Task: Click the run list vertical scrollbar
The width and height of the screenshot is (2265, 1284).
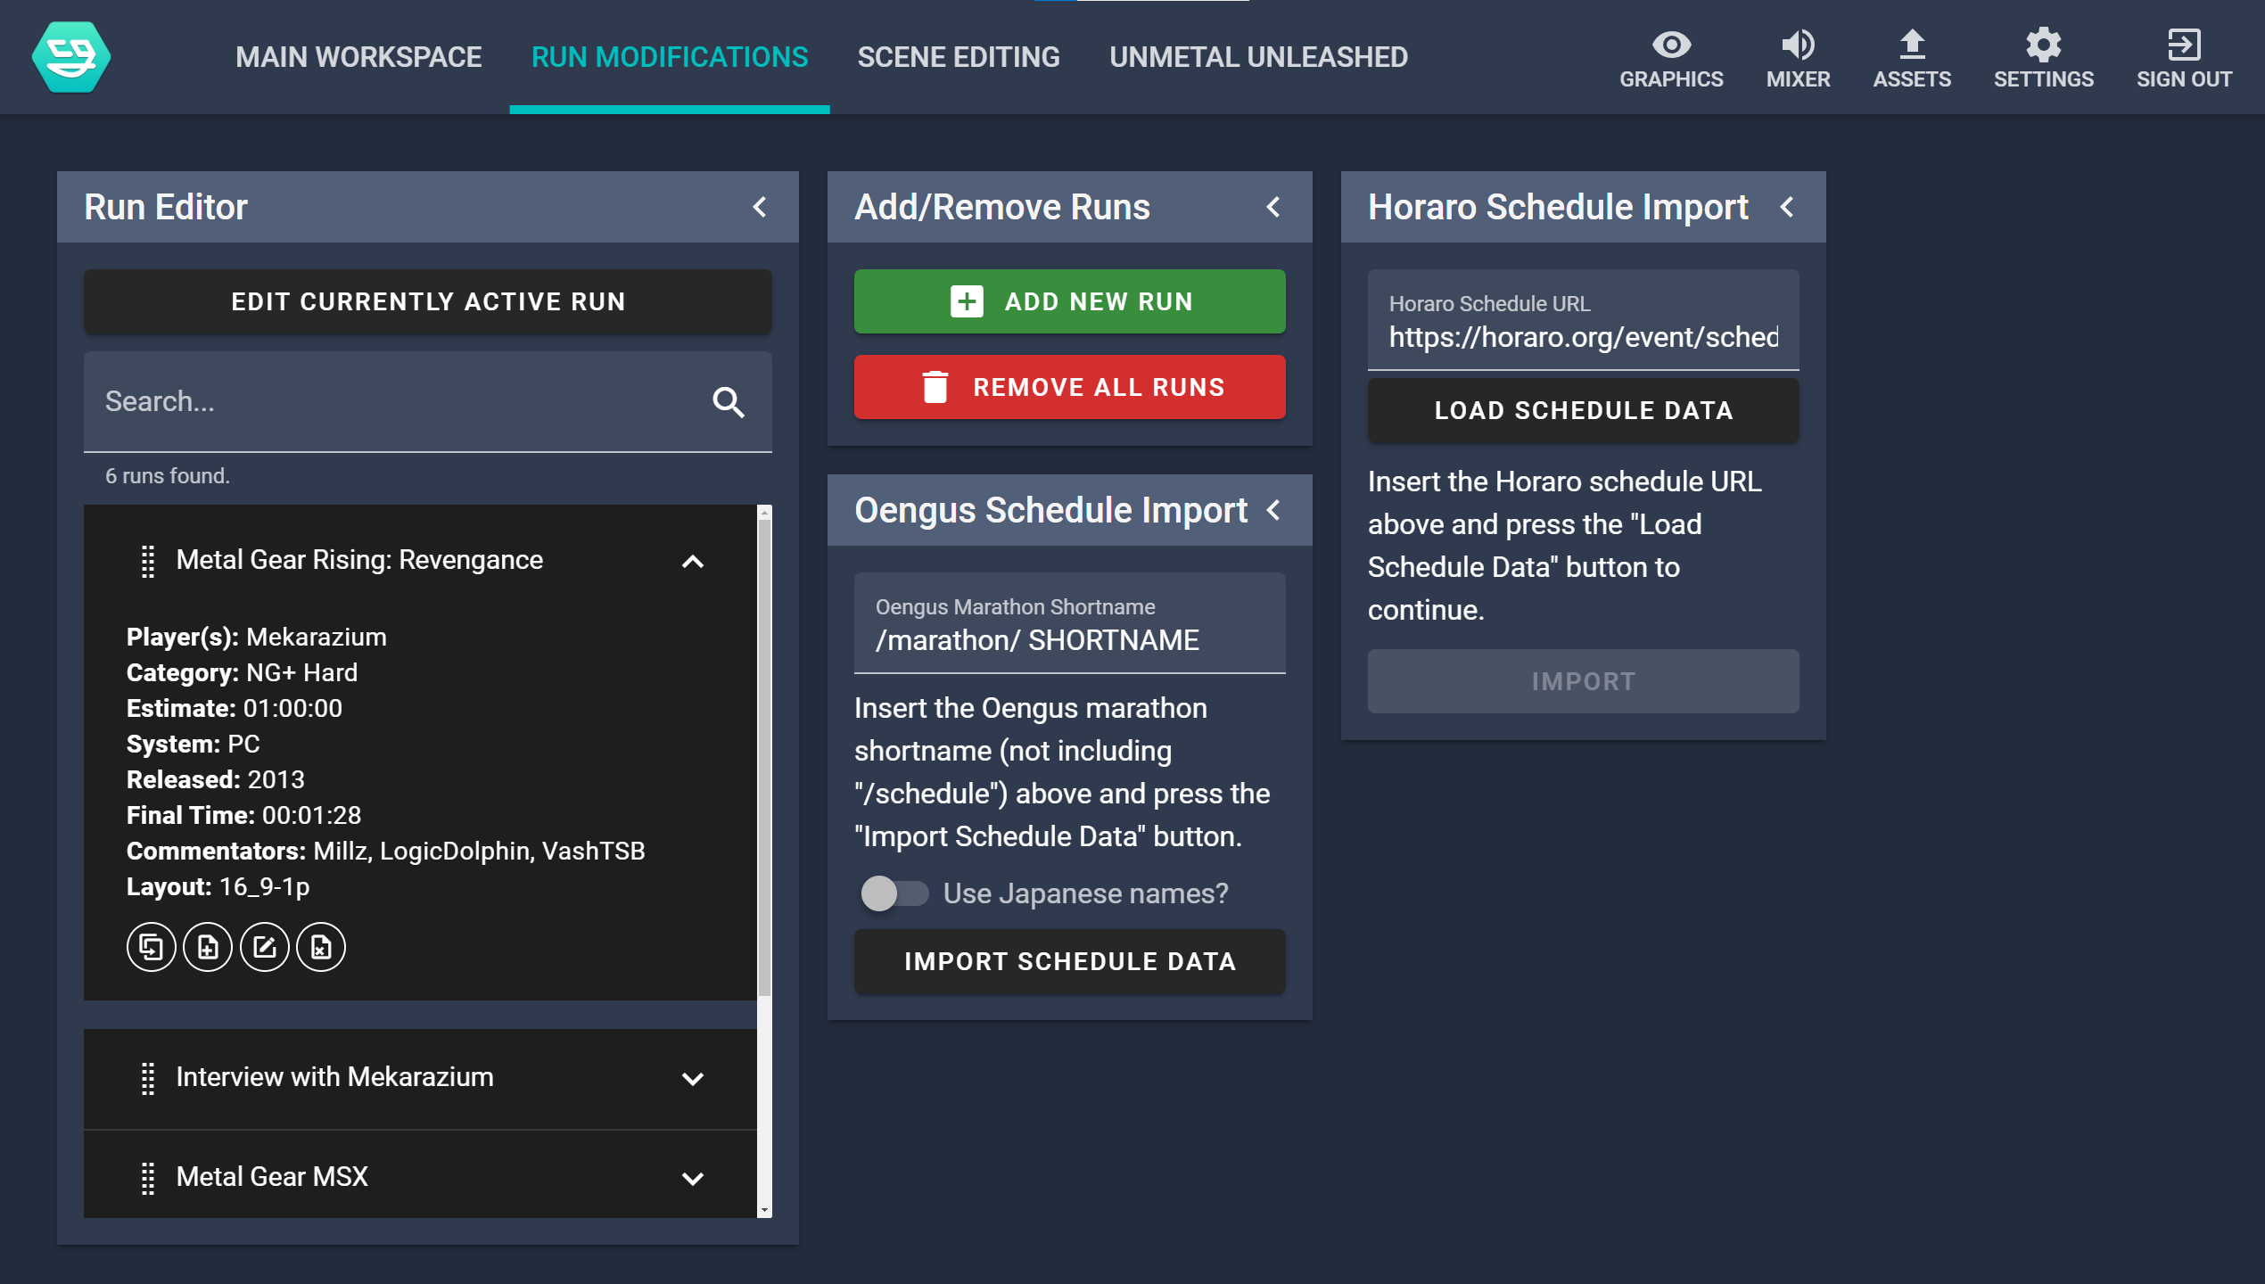Action: (x=764, y=758)
